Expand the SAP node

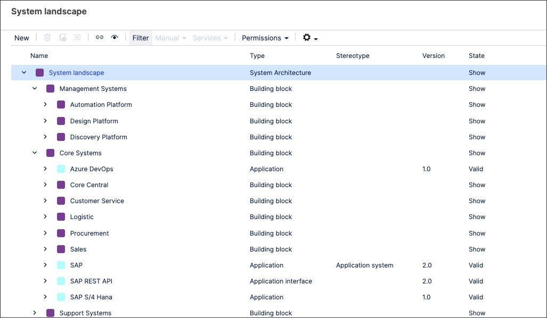point(45,265)
